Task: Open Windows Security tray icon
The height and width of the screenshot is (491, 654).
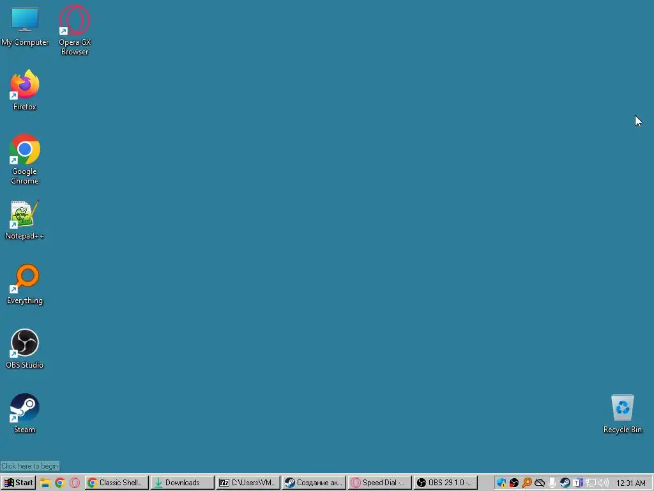Action: point(501,483)
